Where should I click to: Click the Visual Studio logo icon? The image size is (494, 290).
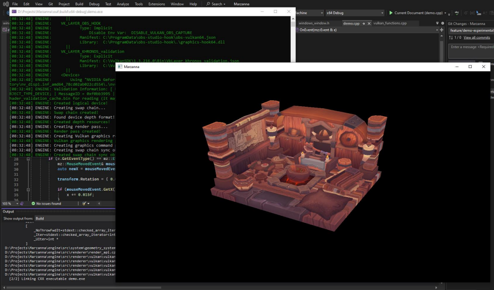click(x=5, y=4)
